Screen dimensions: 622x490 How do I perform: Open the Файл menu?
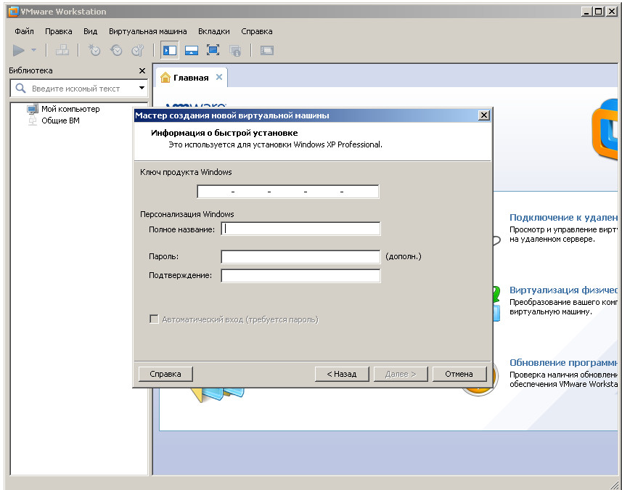tap(24, 31)
